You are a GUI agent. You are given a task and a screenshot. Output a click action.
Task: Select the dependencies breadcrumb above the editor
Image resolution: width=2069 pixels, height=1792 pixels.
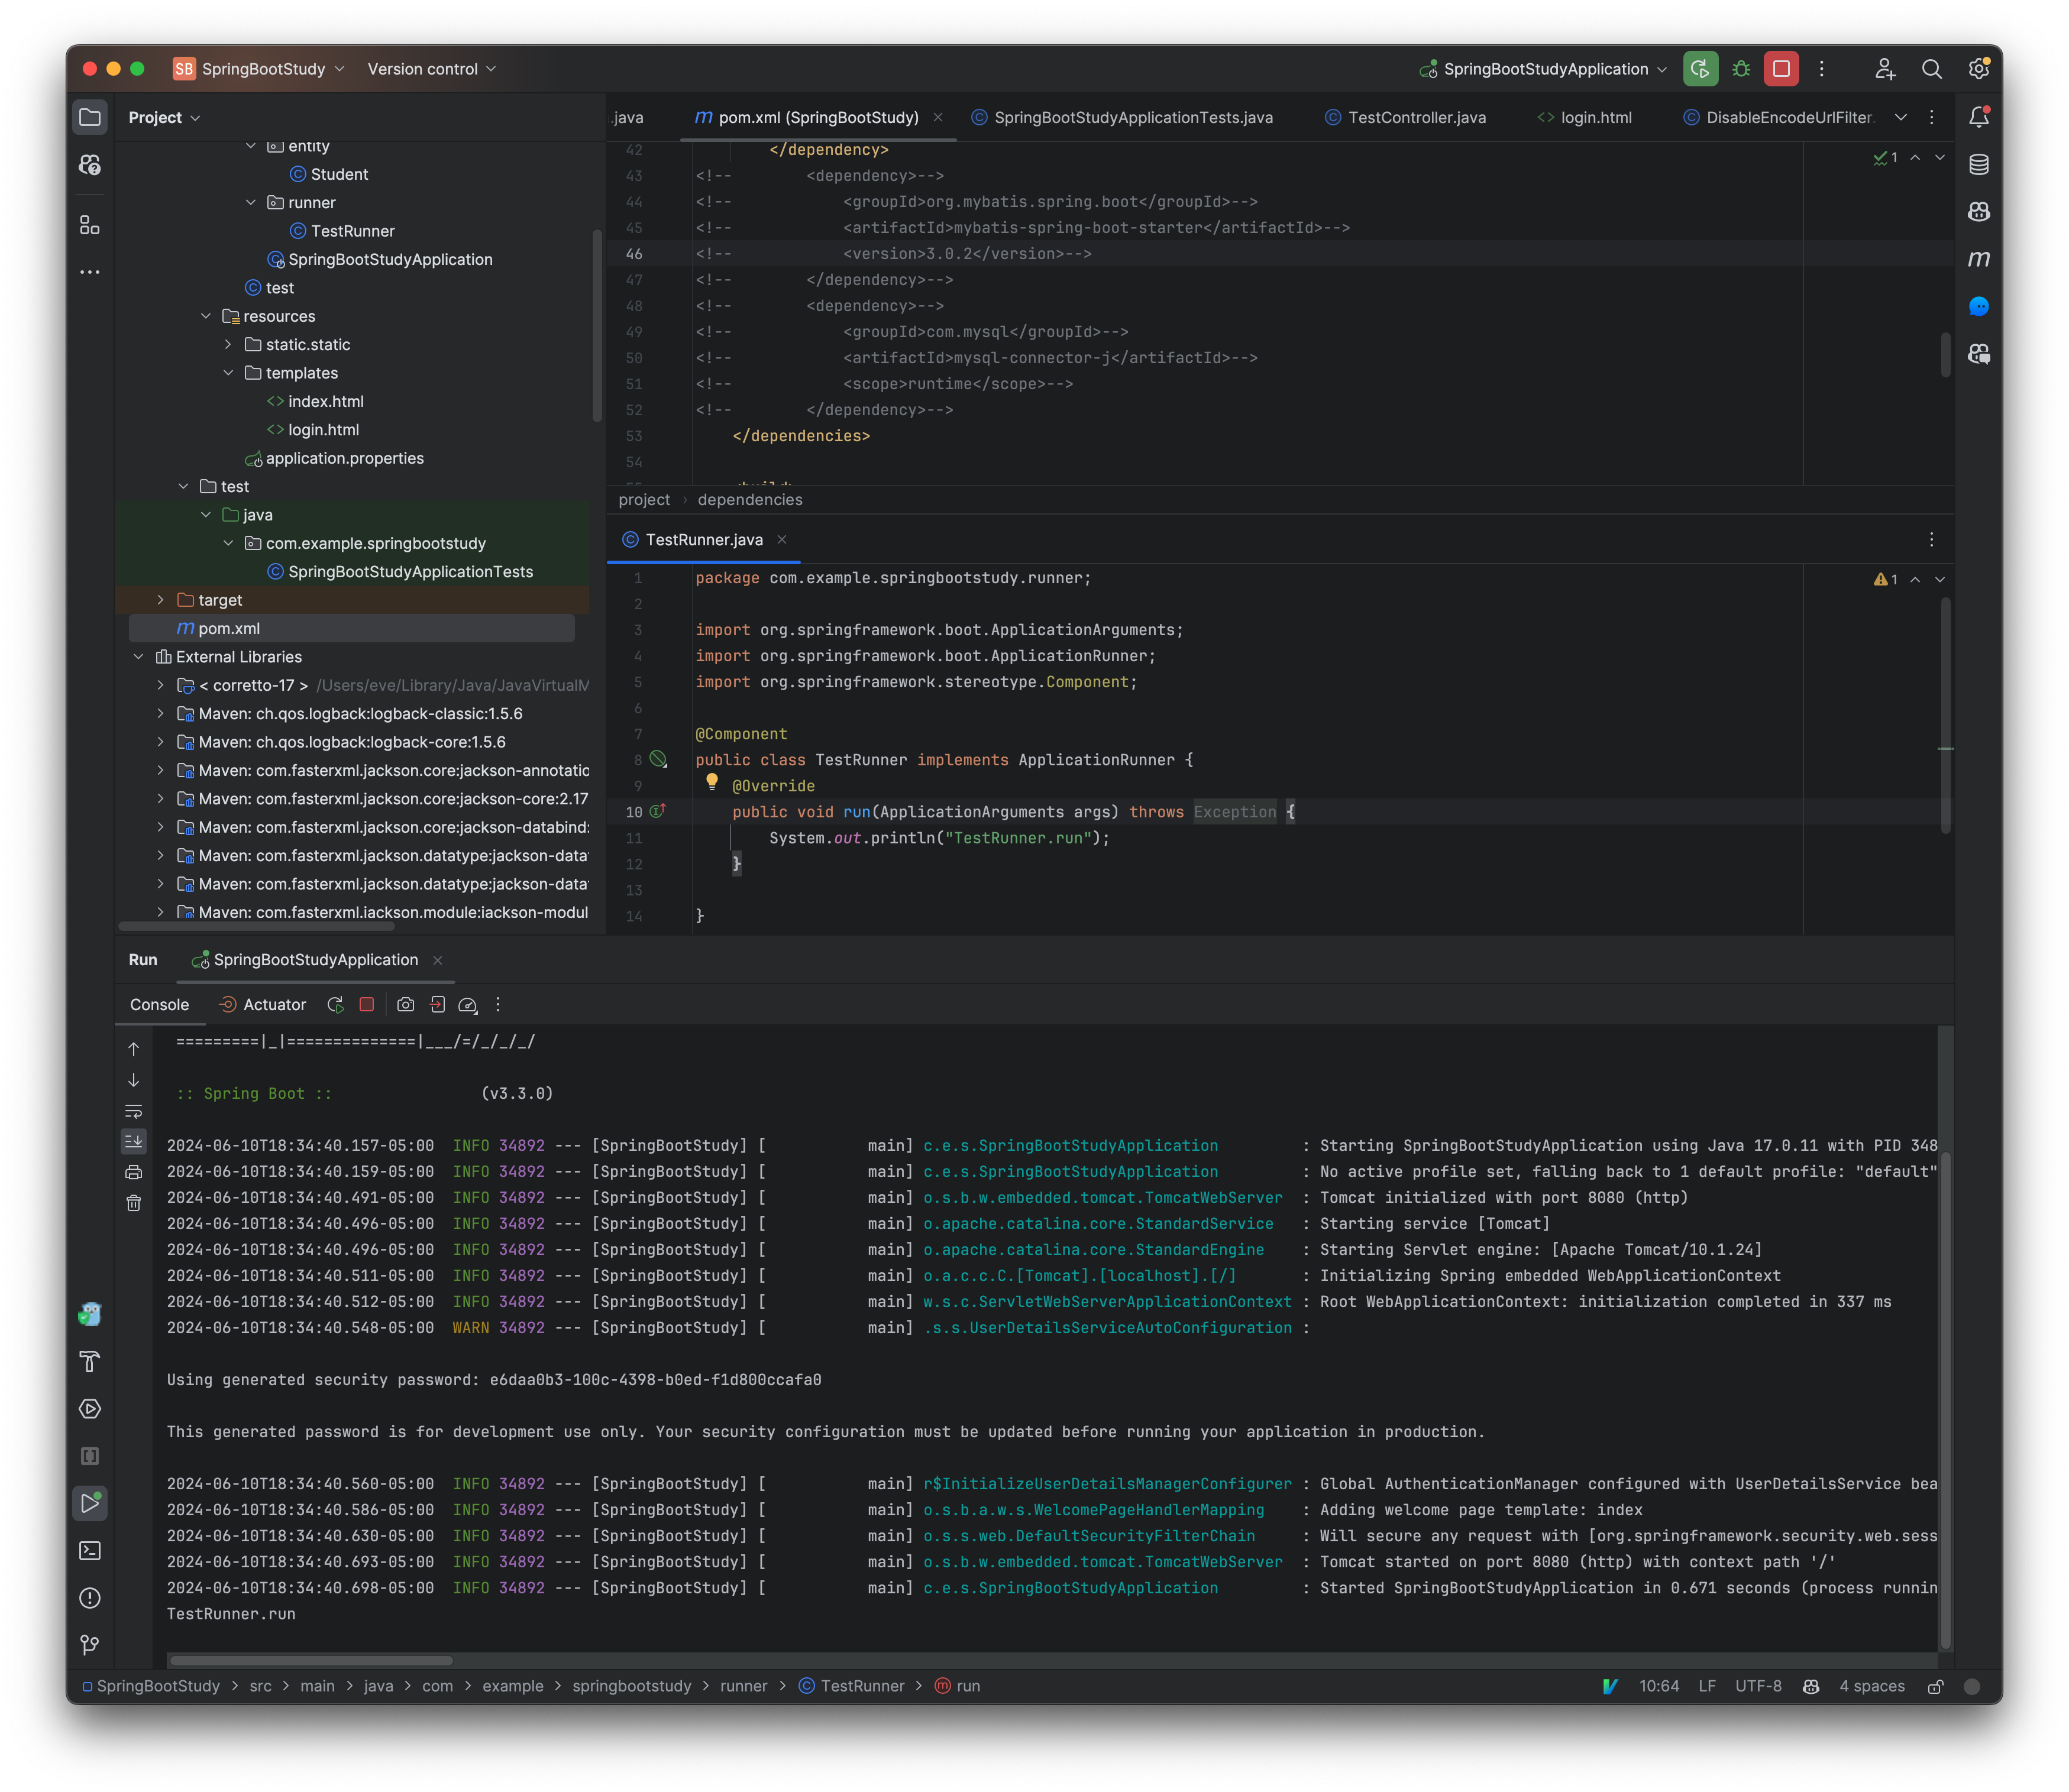tap(749, 499)
